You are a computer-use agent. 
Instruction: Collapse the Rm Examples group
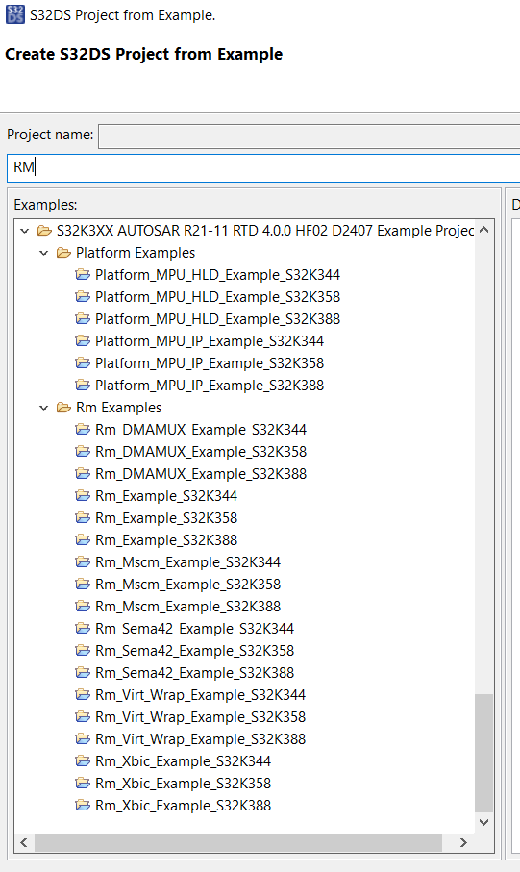[44, 408]
